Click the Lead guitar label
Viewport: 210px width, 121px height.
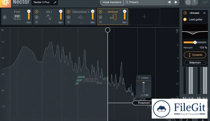click(x=195, y=19)
